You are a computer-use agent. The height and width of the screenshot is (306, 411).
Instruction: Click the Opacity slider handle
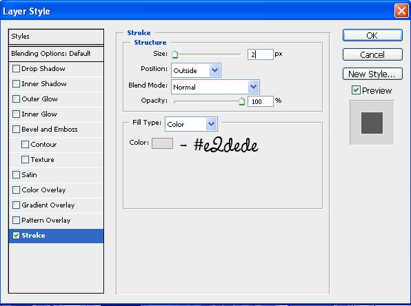pos(241,101)
